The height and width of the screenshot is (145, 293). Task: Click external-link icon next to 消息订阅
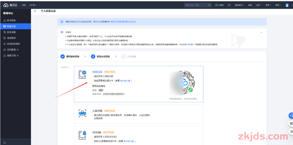18,56
